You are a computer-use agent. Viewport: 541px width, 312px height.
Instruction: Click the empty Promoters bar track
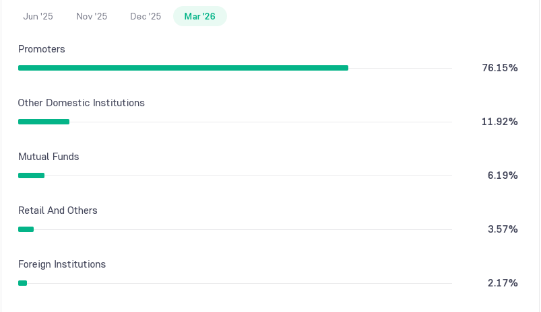click(400, 68)
